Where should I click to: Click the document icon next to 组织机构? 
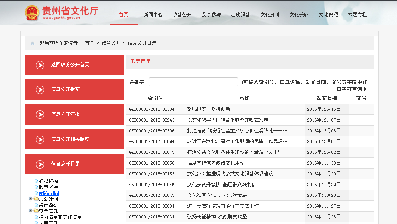tap(37, 181)
